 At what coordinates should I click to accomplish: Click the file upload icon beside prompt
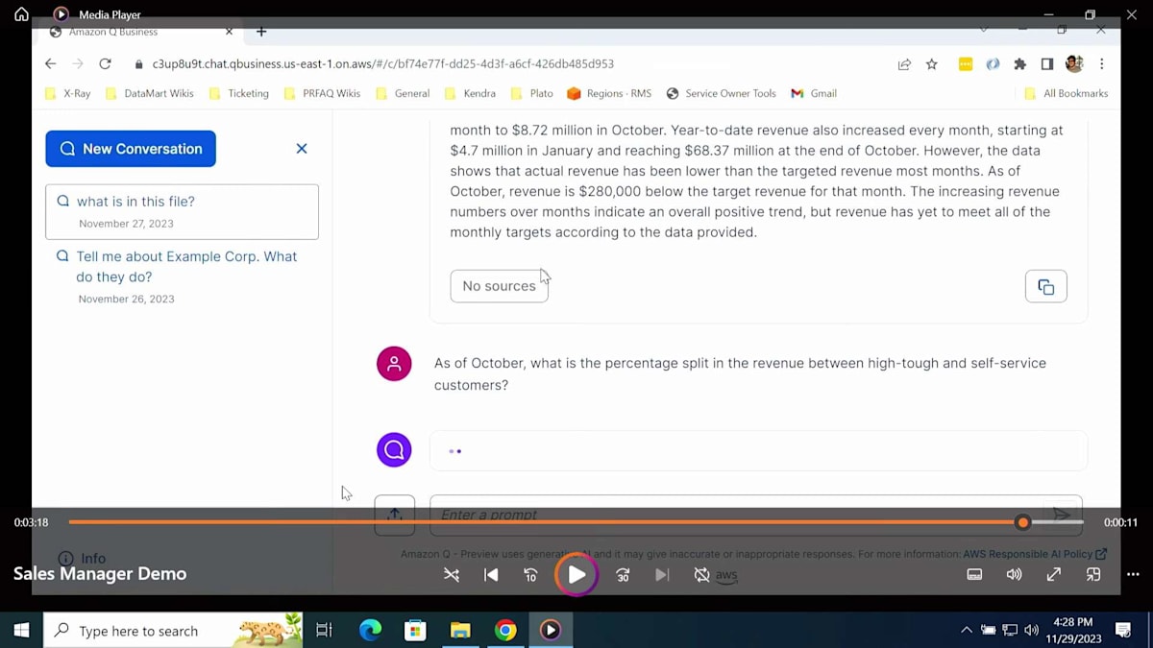[395, 516]
